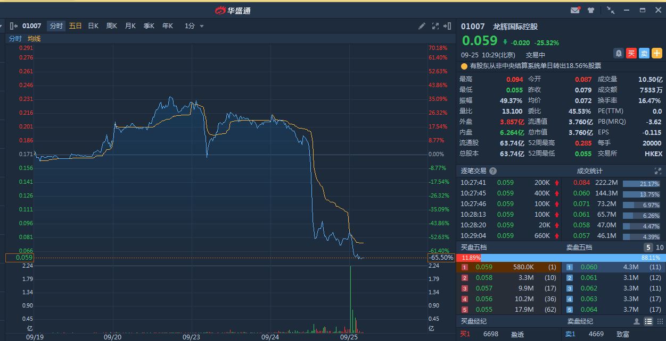
Task: Expand the chart to full screen
Action: click(435, 26)
